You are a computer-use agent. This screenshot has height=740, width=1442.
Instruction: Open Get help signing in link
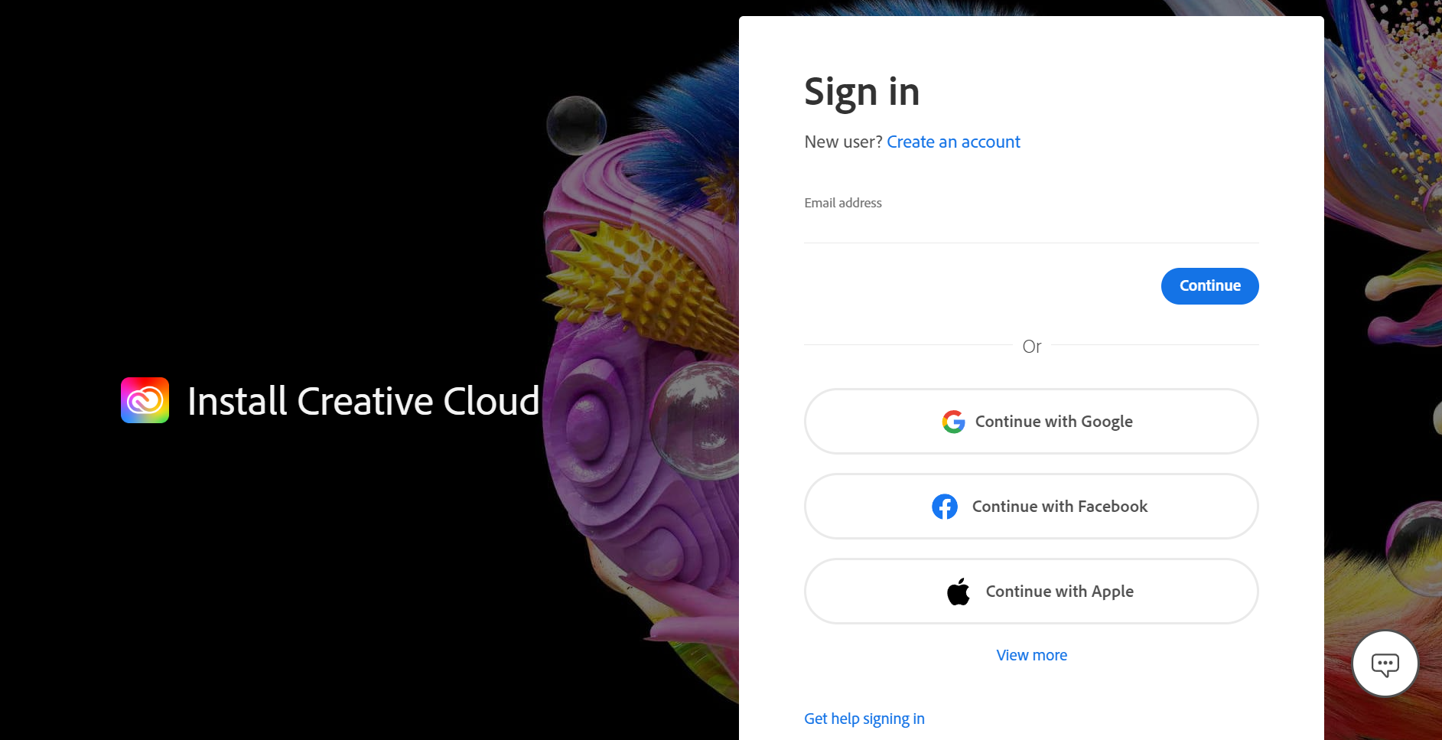(x=864, y=719)
